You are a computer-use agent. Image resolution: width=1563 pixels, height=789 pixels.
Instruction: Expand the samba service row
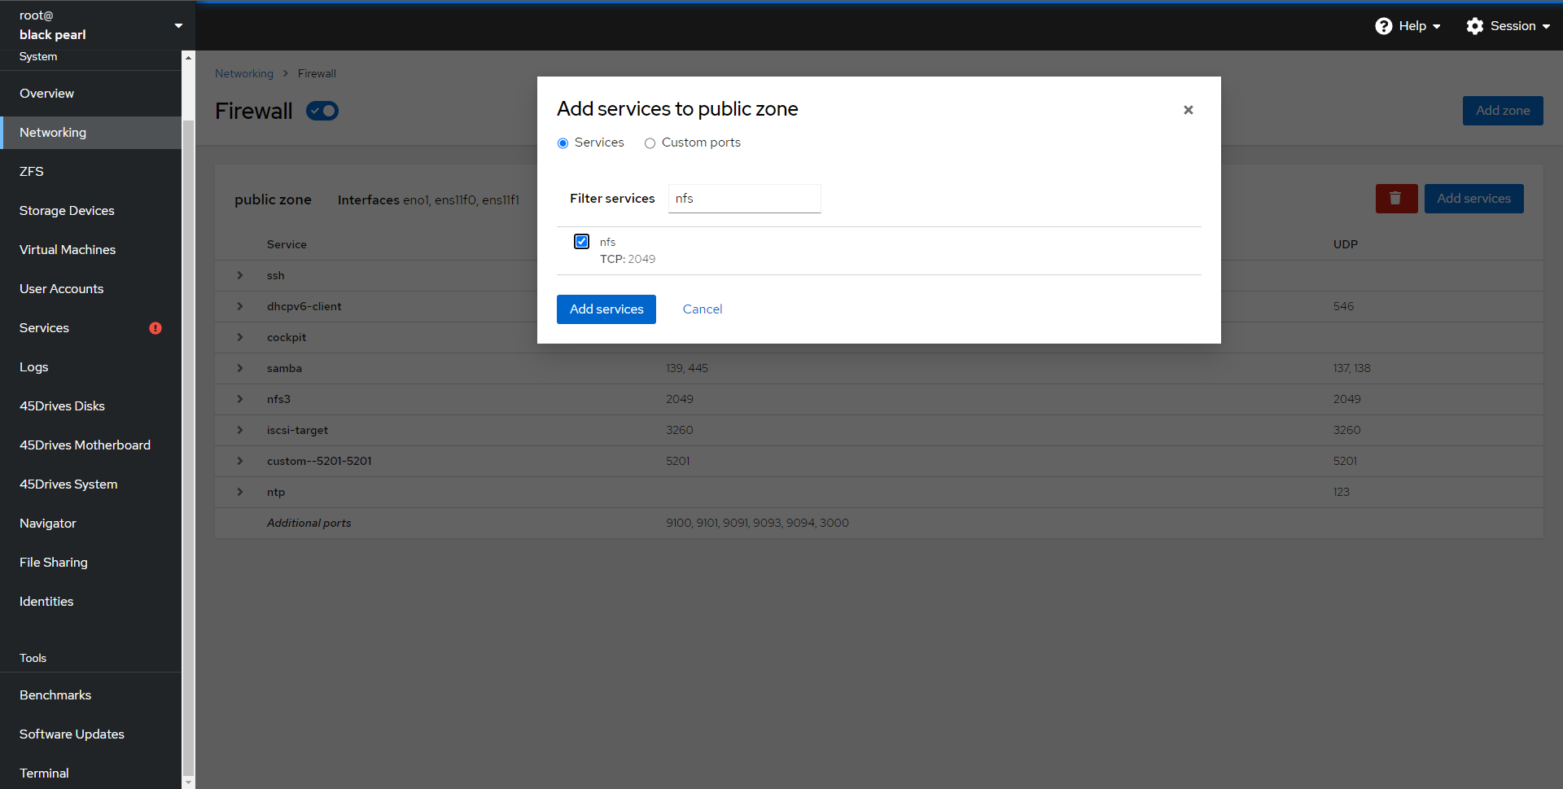(240, 368)
